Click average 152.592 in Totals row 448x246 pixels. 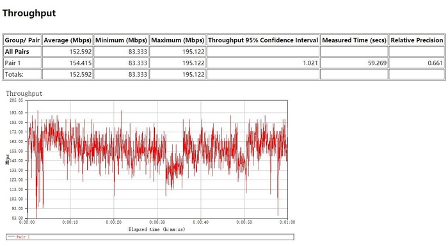[81, 75]
